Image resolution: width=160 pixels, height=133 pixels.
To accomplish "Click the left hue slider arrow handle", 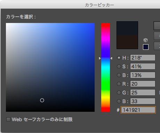I will tap(100, 58).
